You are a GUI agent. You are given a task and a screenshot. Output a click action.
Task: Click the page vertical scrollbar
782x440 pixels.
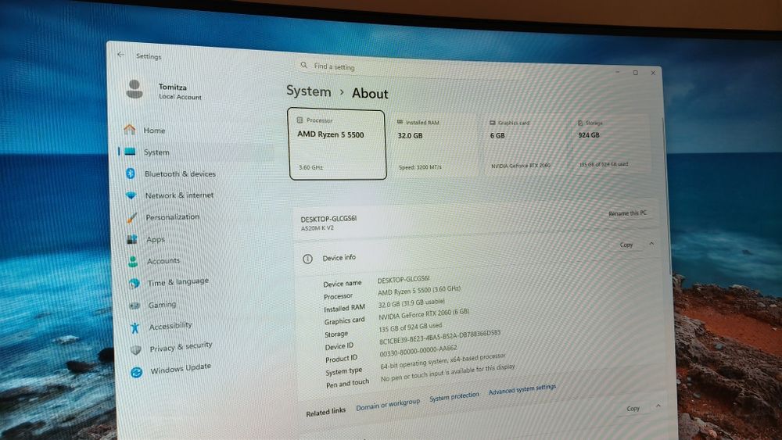coord(667,195)
